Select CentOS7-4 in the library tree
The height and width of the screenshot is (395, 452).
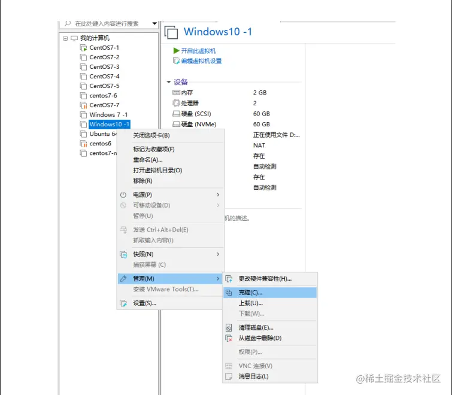tap(104, 77)
